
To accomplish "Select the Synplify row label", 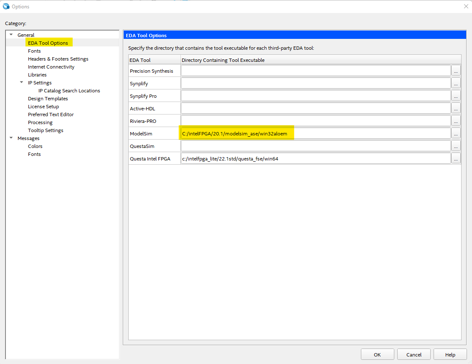I will [139, 84].
